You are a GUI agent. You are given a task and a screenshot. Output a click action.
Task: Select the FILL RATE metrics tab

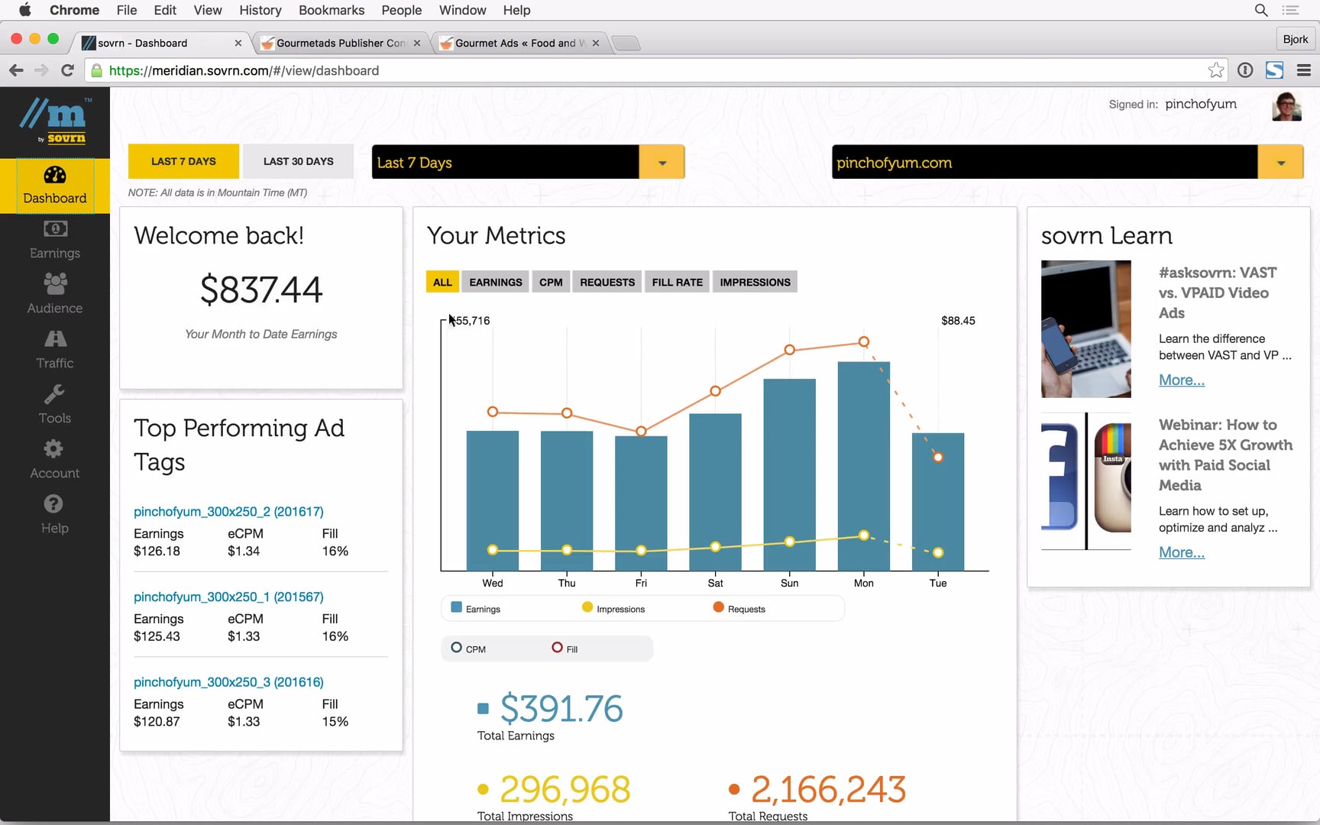point(678,282)
